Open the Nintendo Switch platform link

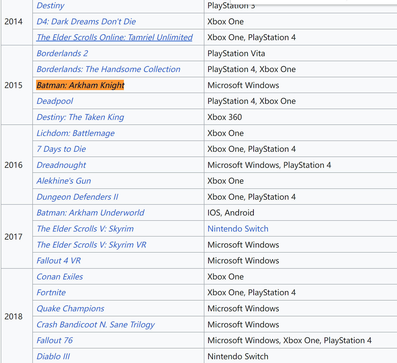click(x=238, y=229)
